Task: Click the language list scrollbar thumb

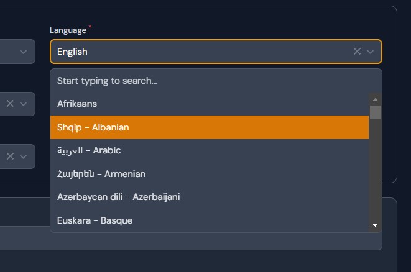Action: pyautogui.click(x=375, y=112)
